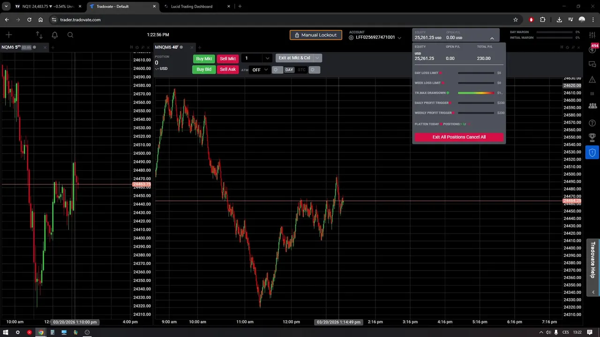Open chart settings gear in NQM6 panel header

[137, 47]
